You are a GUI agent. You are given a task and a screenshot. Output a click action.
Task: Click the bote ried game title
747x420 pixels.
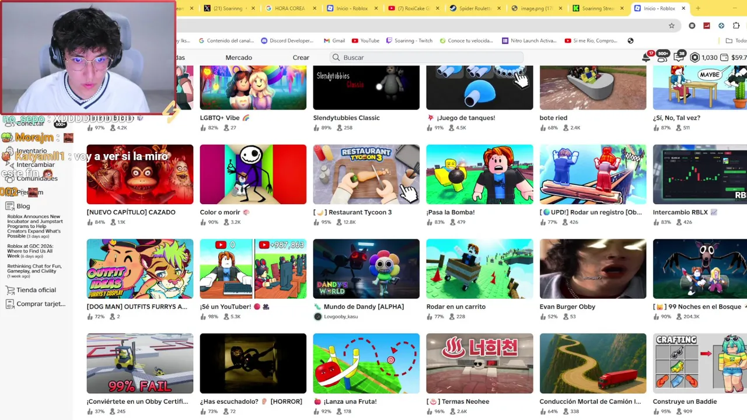553,118
